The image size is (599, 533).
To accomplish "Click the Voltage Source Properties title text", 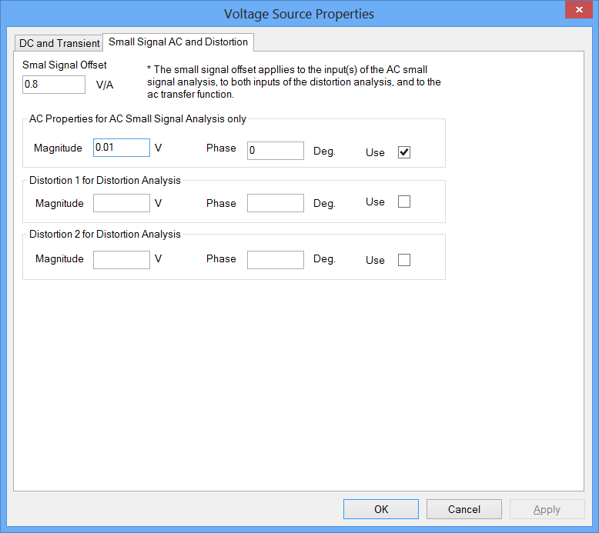I will point(299,14).
